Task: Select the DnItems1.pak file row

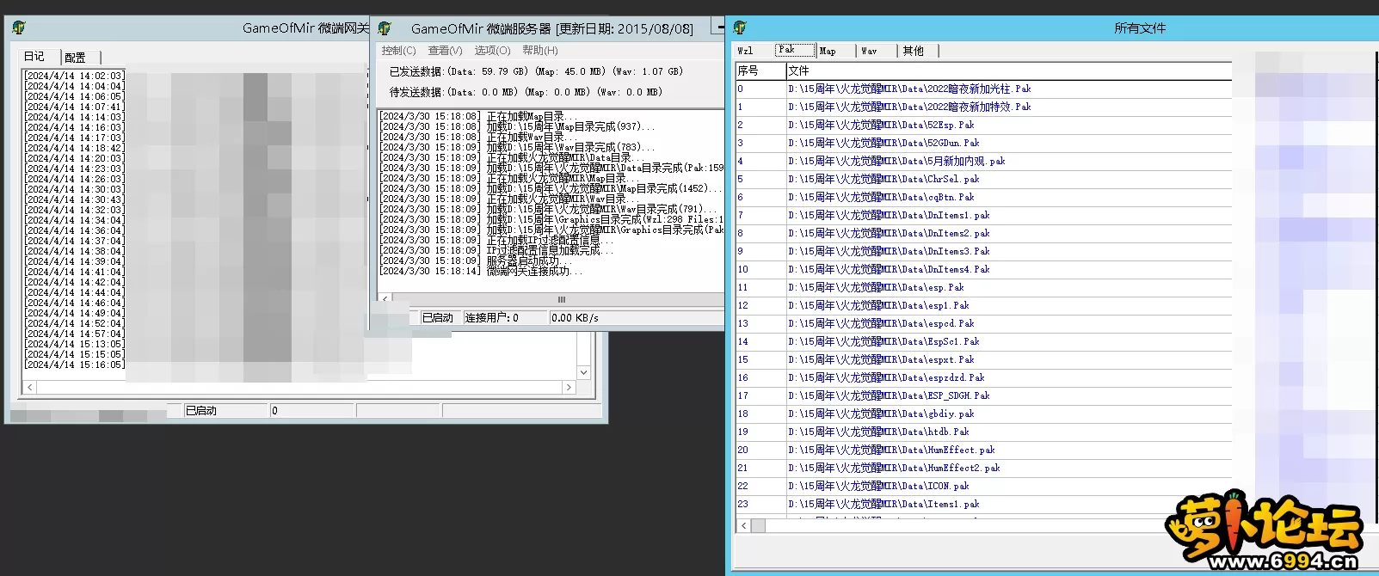Action: click(984, 215)
